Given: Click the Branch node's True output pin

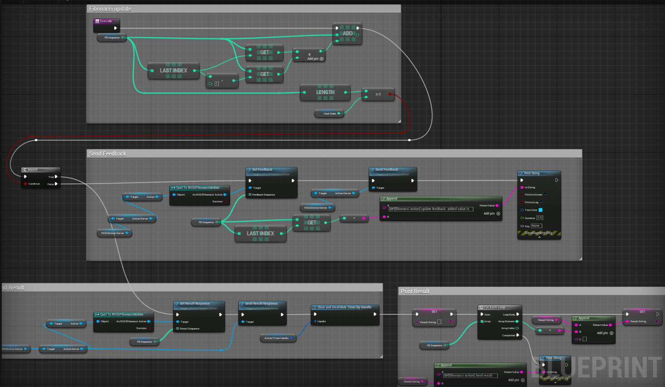Looking at the screenshot, I should pos(56,177).
